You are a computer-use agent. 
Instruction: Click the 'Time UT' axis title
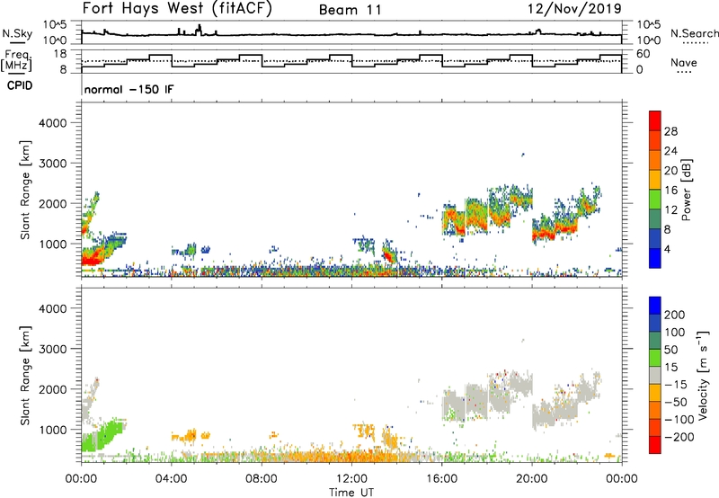(x=351, y=493)
